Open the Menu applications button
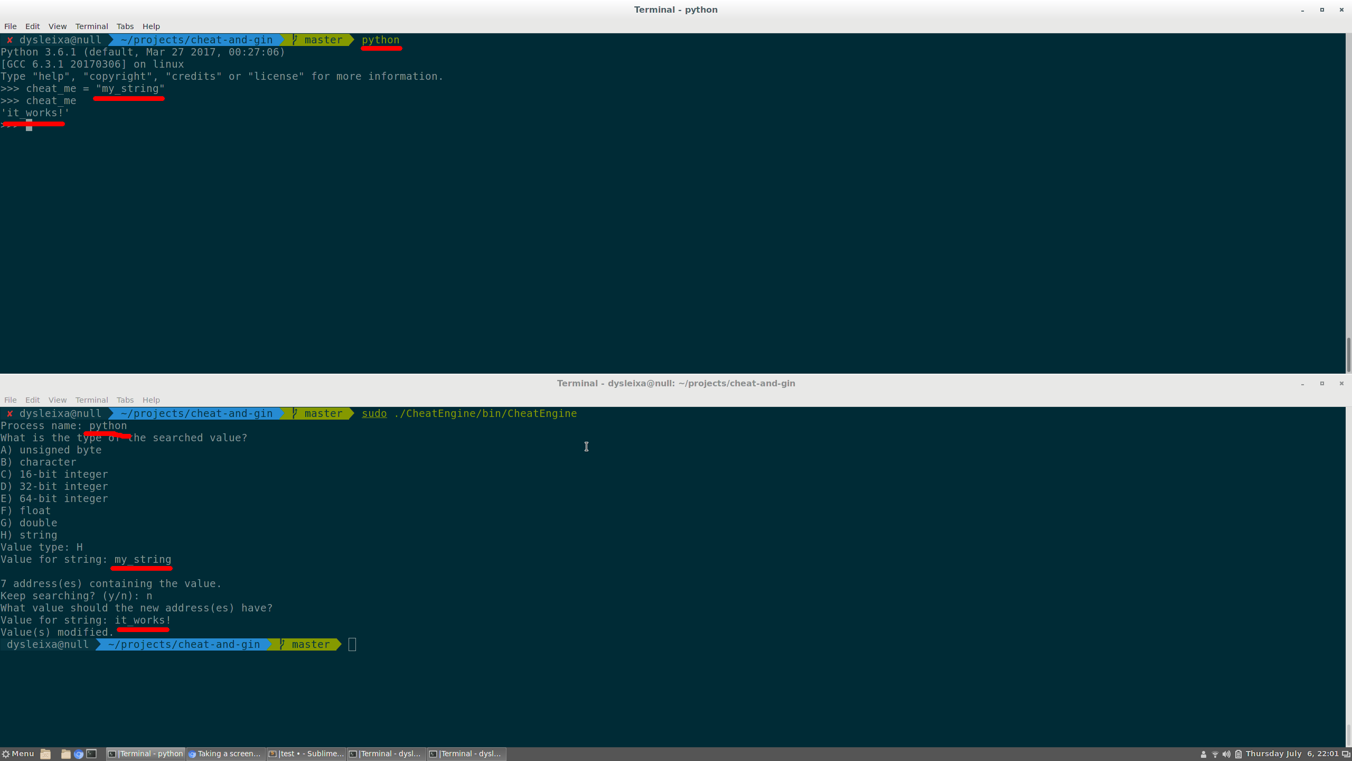This screenshot has width=1352, height=761. pos(18,754)
